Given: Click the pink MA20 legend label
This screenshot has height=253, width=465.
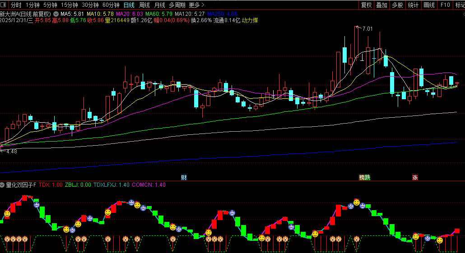Looking at the screenshot, I should coord(129,14).
